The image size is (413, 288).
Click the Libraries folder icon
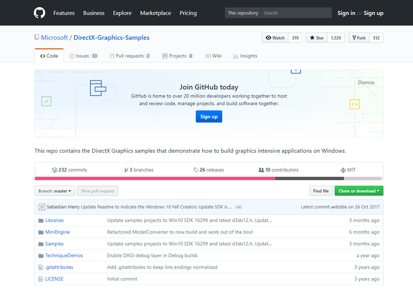pyautogui.click(x=41, y=221)
